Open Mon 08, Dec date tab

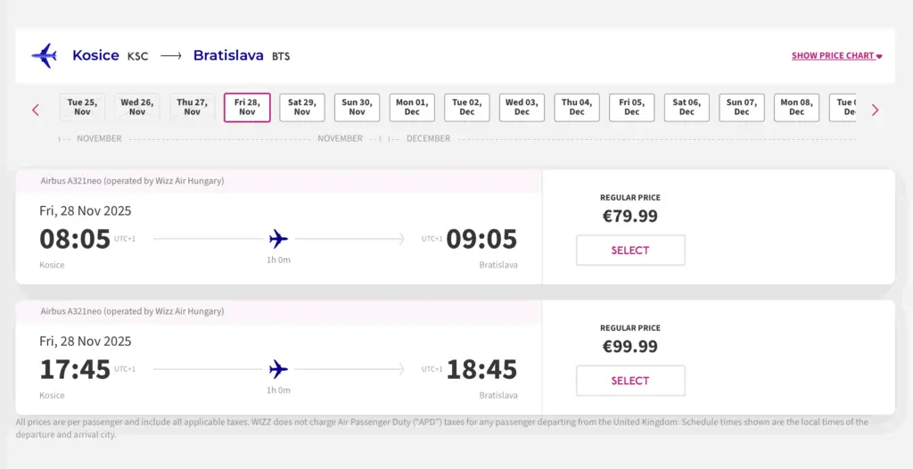(796, 107)
